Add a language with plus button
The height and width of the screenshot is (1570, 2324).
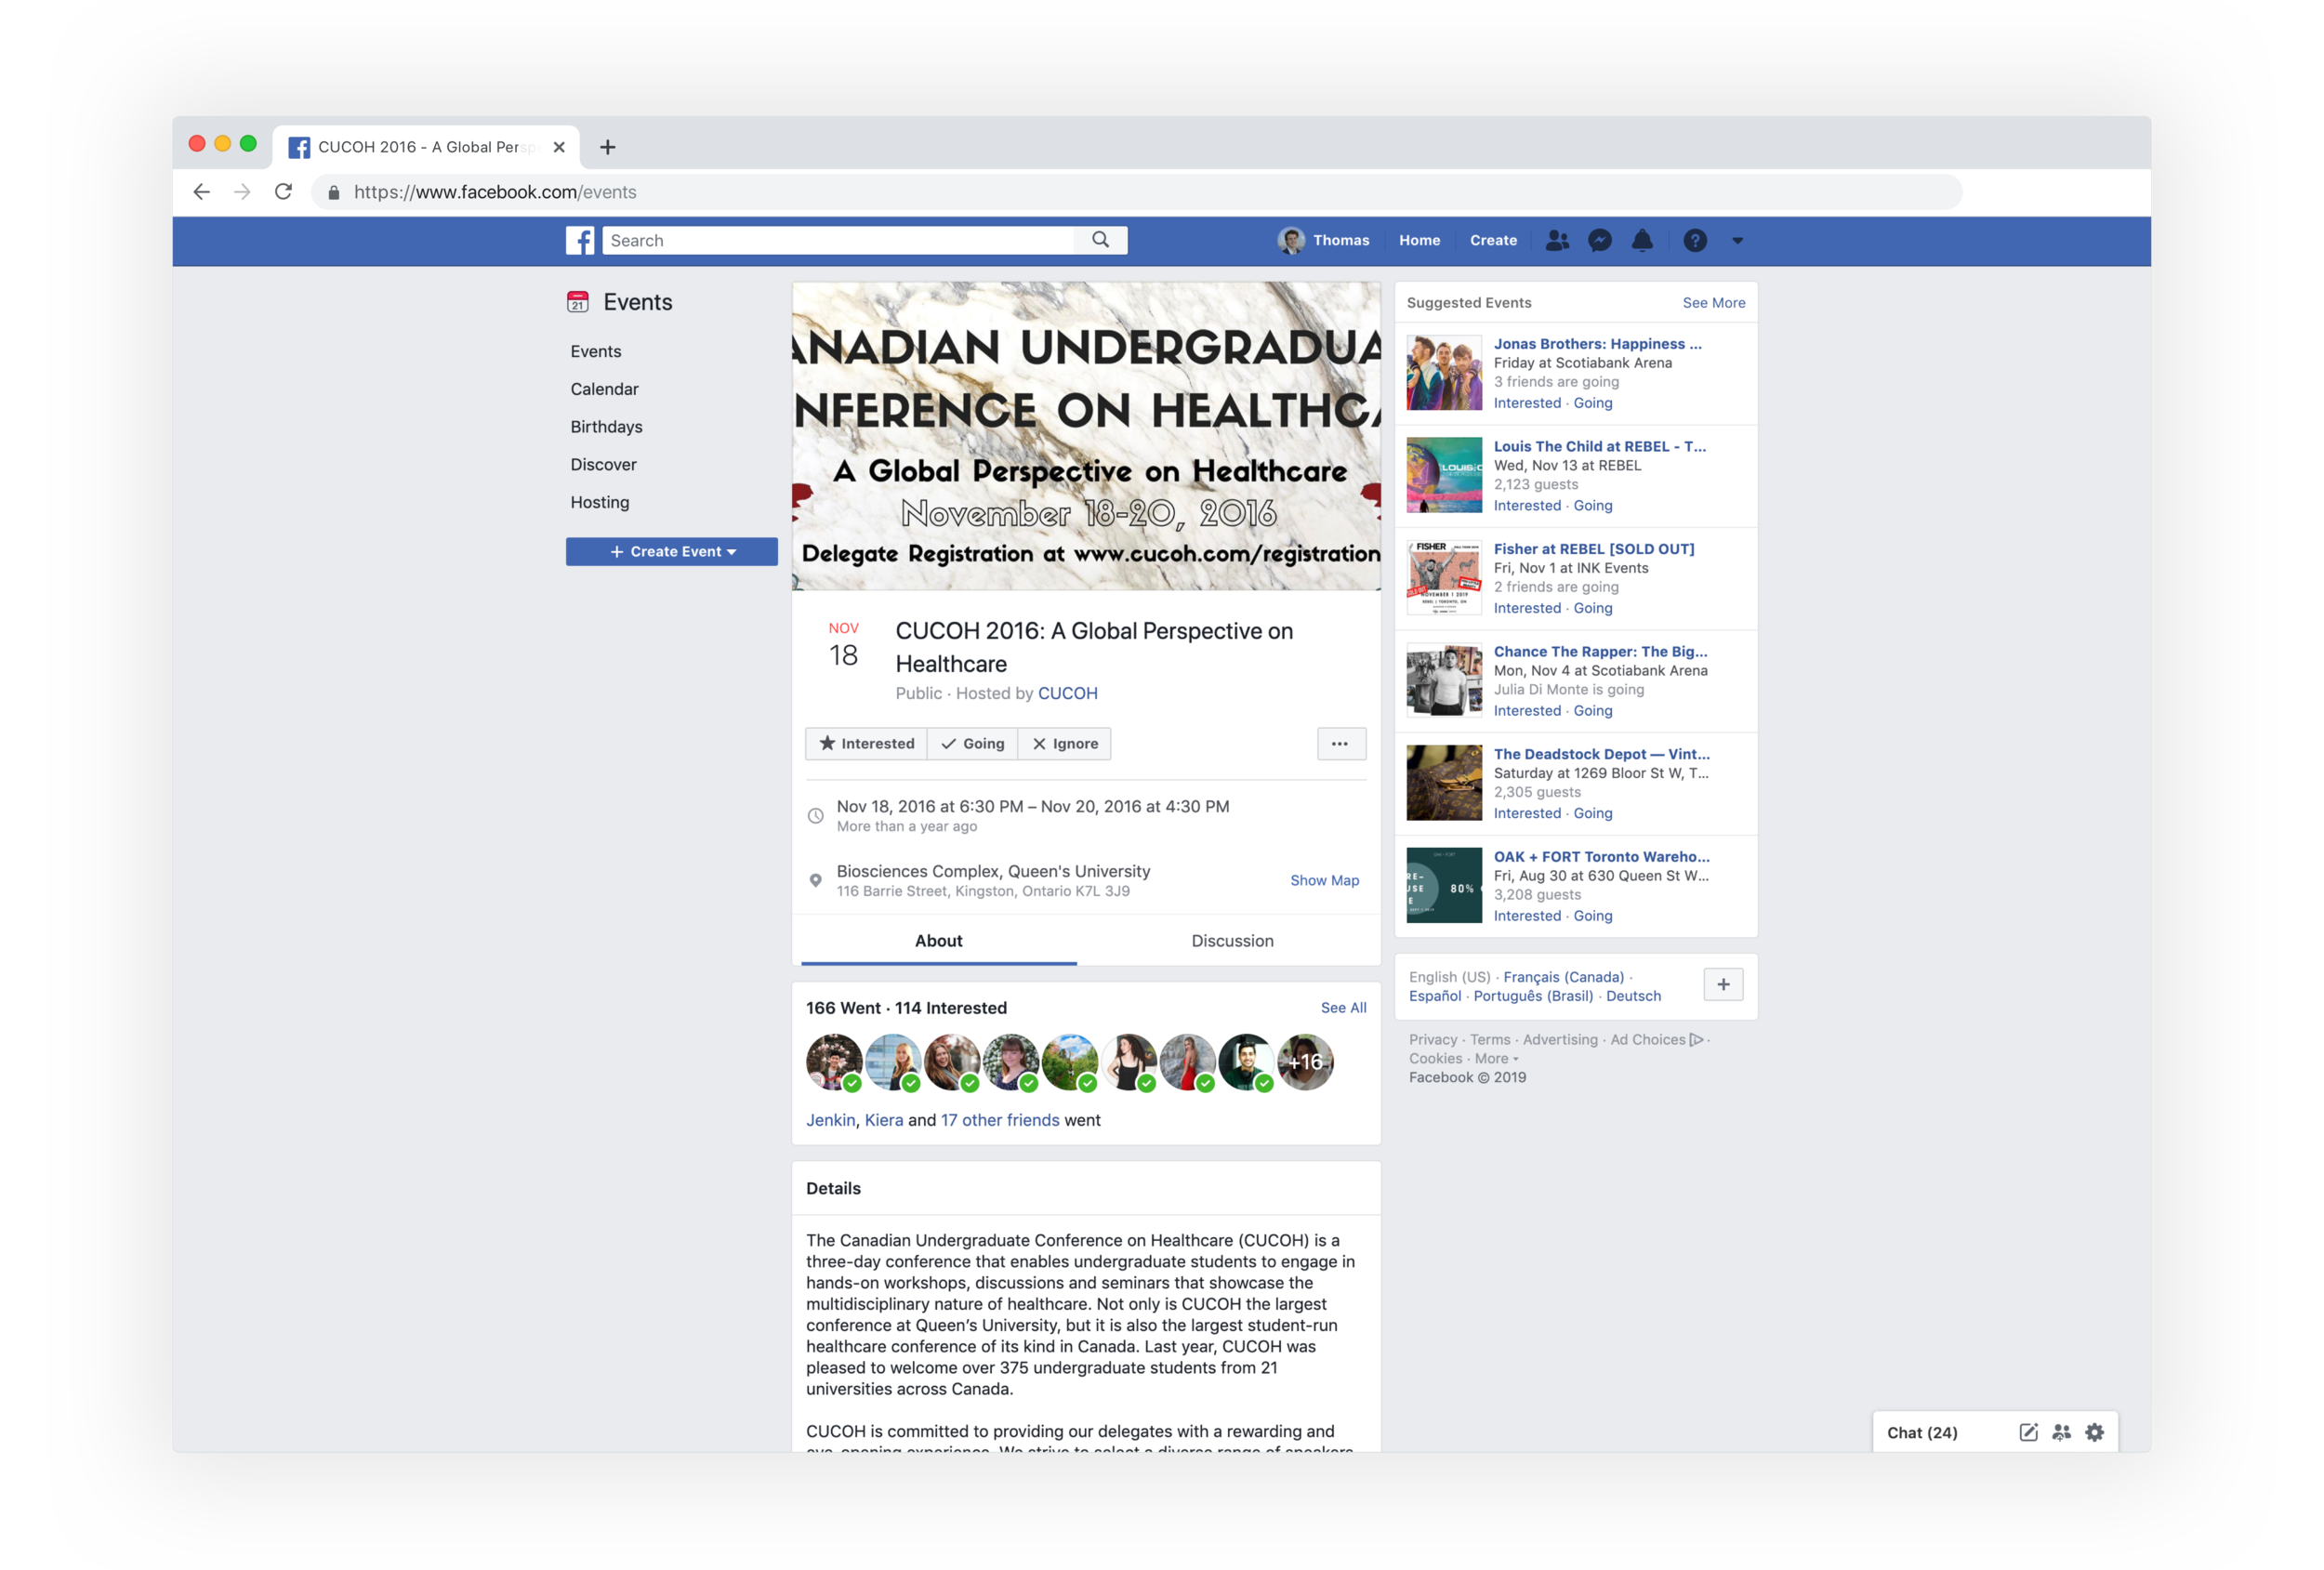click(x=1723, y=985)
